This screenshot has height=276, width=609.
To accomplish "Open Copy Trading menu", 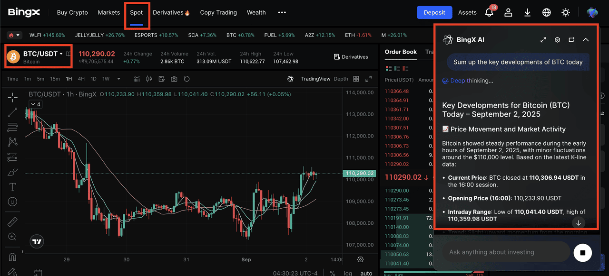I will click(x=218, y=12).
